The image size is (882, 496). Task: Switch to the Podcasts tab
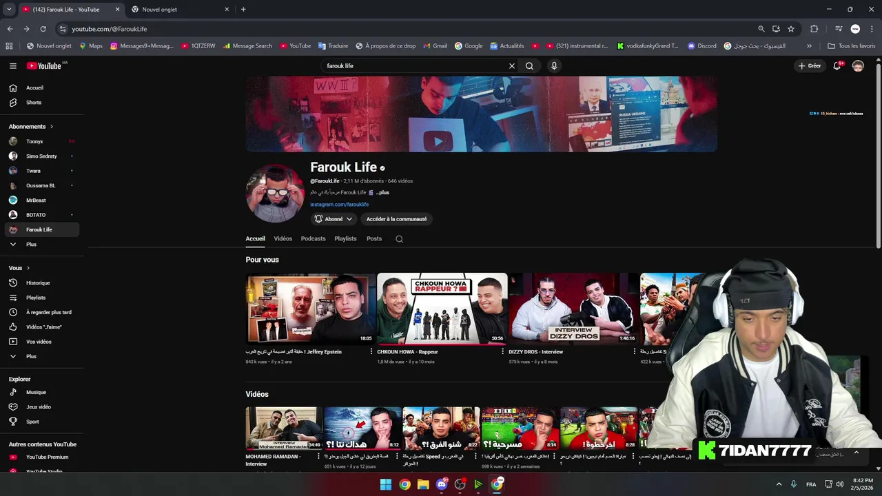(314, 239)
